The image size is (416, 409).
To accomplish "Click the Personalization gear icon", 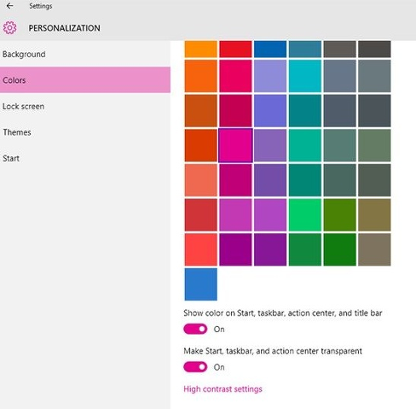I will [x=9, y=27].
